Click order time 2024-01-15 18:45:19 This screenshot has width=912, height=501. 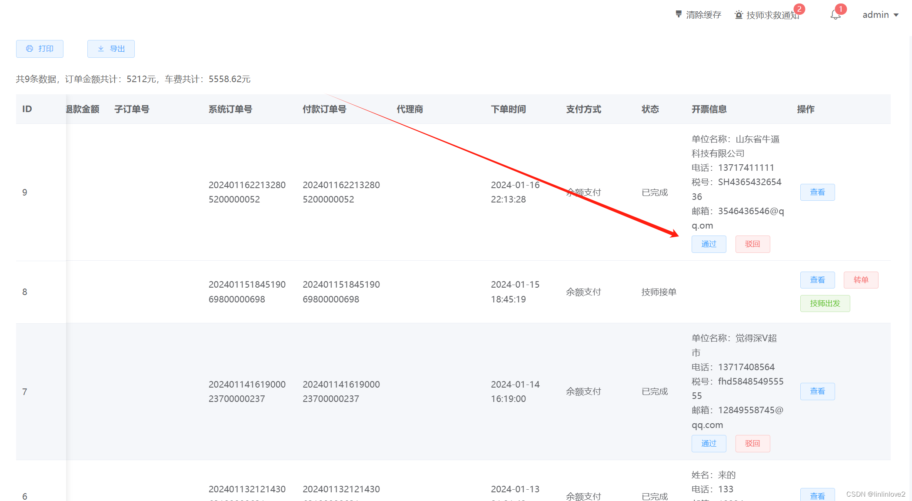pos(515,292)
